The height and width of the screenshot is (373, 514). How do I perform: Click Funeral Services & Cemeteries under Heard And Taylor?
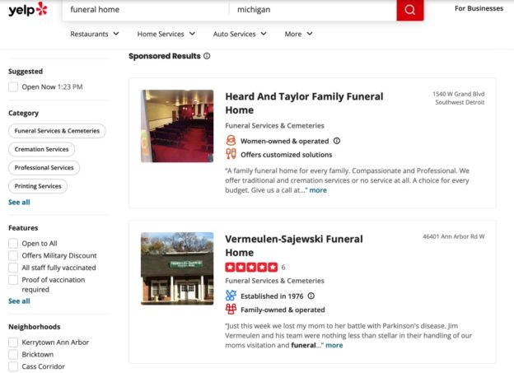(274, 125)
